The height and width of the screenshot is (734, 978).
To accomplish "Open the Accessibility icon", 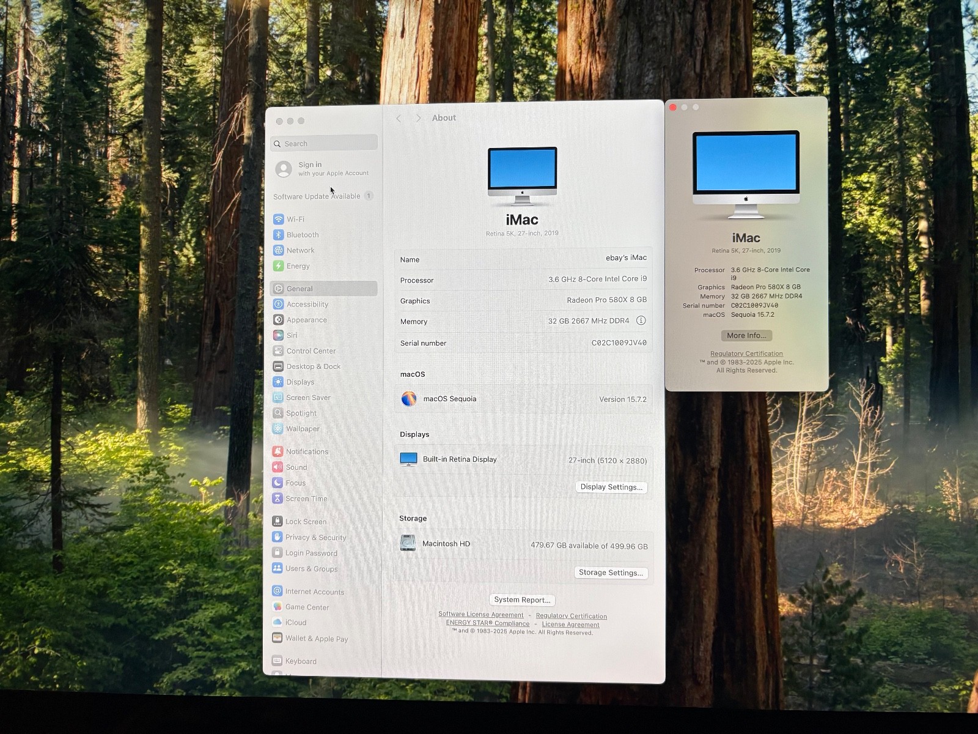I will [278, 304].
